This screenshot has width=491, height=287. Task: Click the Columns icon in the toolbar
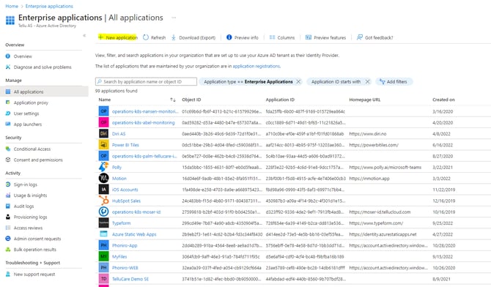point(272,37)
